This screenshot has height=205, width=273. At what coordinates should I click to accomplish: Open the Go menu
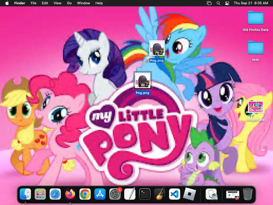pyautogui.click(x=69, y=3)
